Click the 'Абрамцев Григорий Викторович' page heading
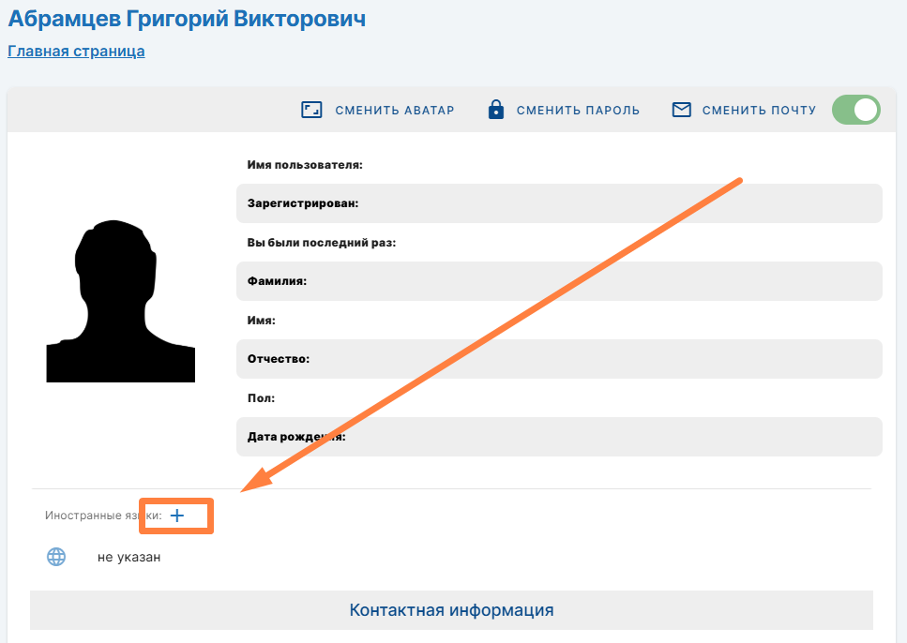The width and height of the screenshot is (907, 643). tap(187, 19)
